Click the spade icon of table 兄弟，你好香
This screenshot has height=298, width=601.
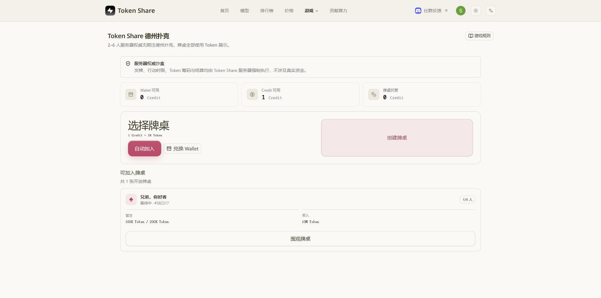[131, 200]
